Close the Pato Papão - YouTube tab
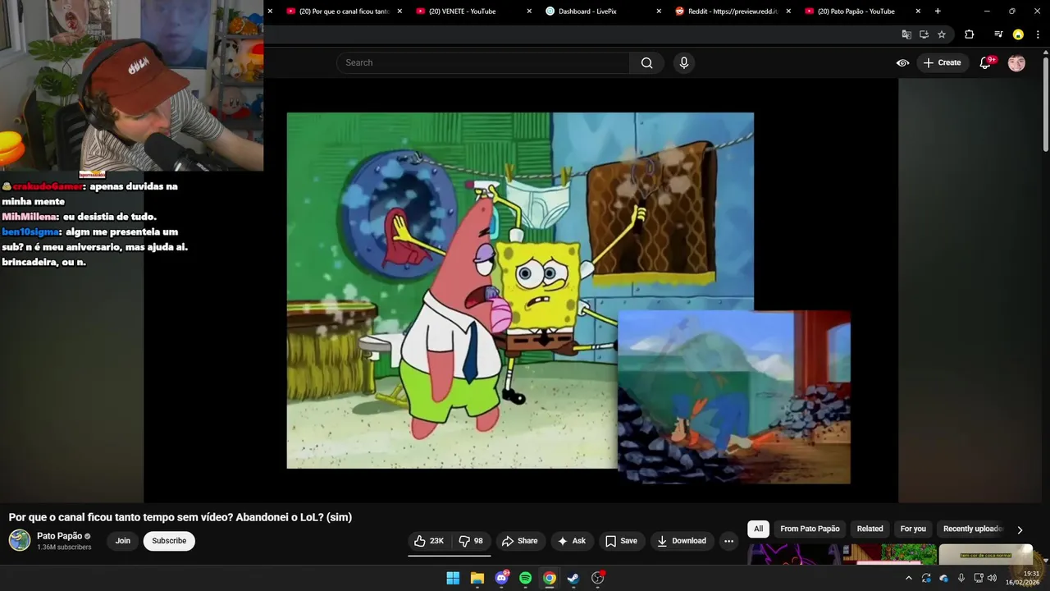Image resolution: width=1050 pixels, height=591 pixels. (918, 11)
